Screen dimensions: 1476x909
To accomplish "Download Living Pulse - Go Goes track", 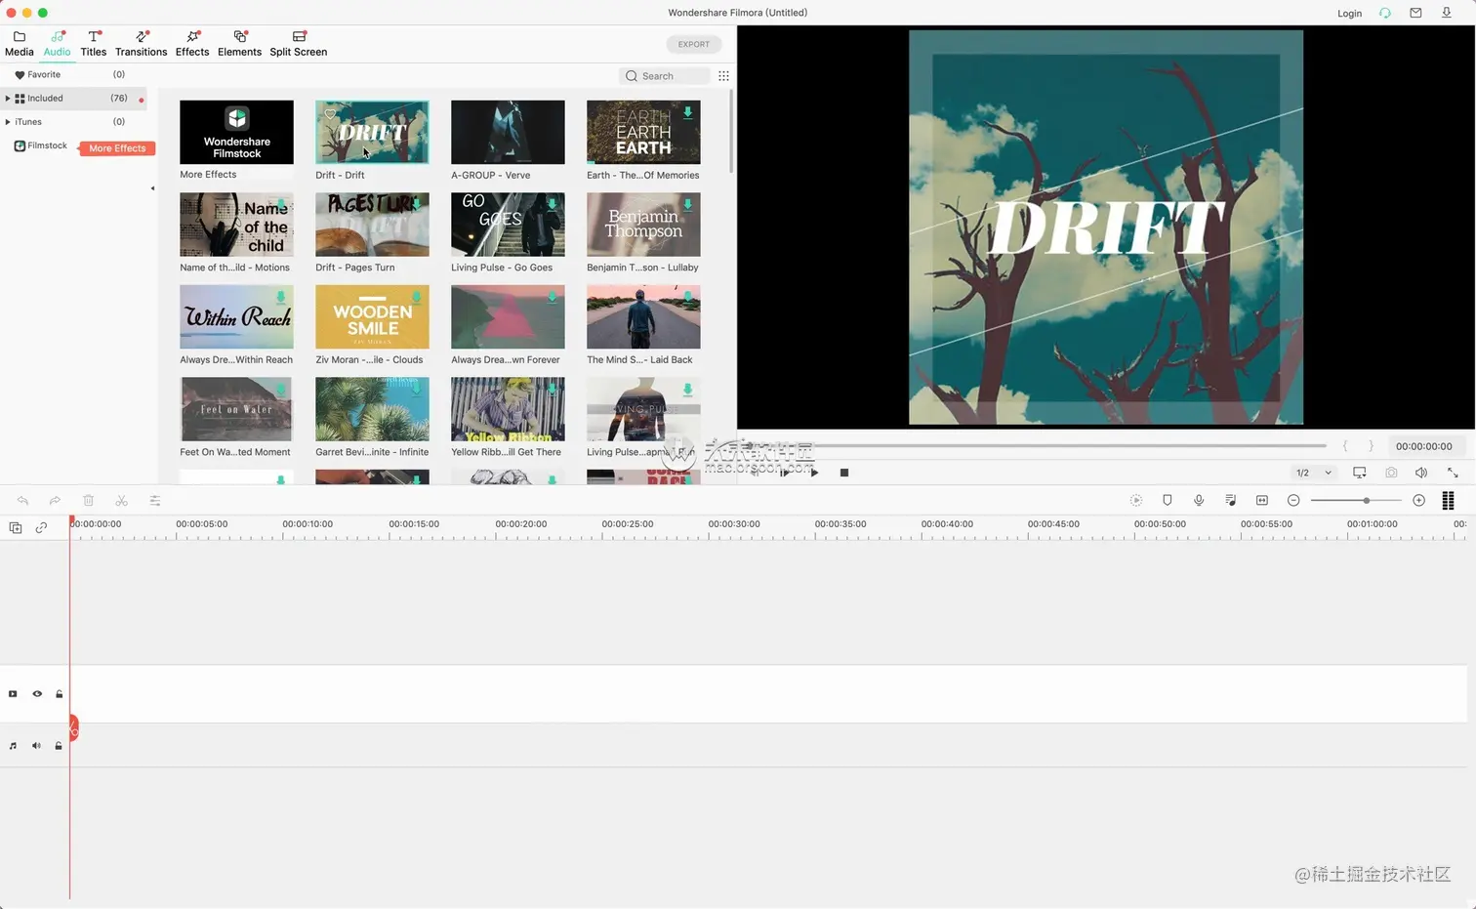I will coord(552,204).
